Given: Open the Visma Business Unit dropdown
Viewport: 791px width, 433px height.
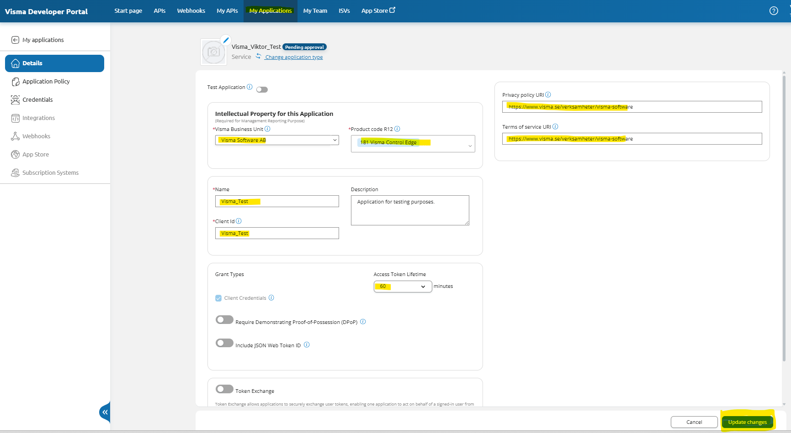Looking at the screenshot, I should pos(277,140).
